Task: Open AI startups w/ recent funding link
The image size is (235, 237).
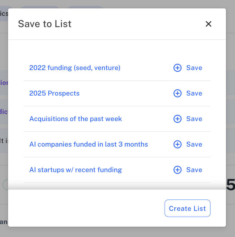Action: pos(76,170)
